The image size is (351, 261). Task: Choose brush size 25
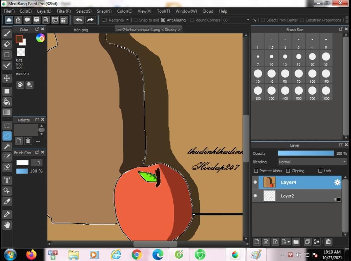click(326, 59)
